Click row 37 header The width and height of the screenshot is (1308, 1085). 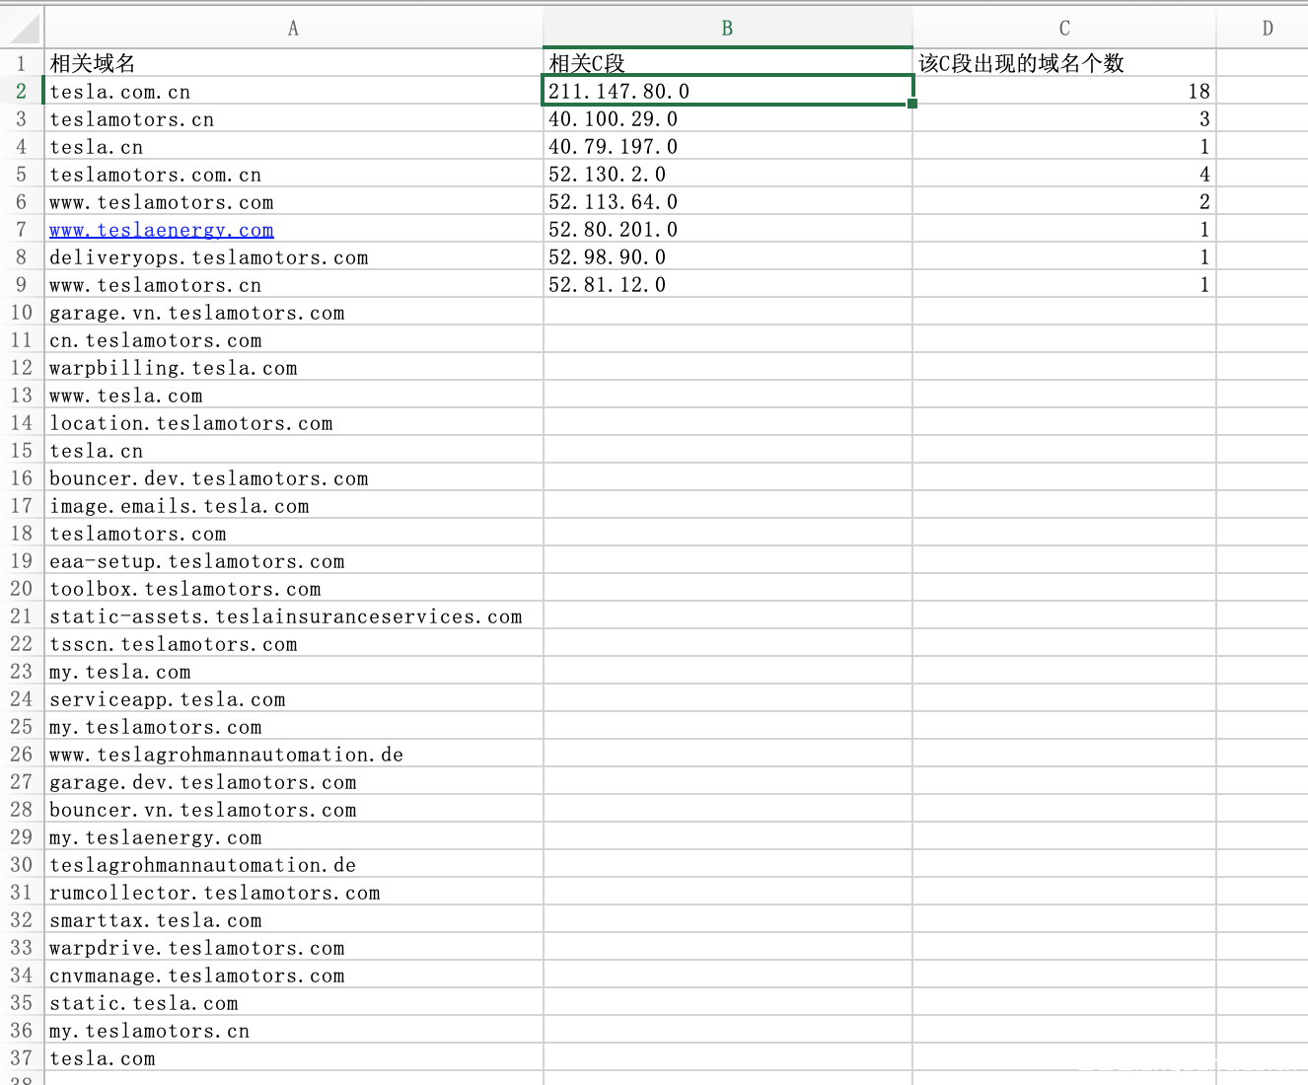(x=22, y=1058)
